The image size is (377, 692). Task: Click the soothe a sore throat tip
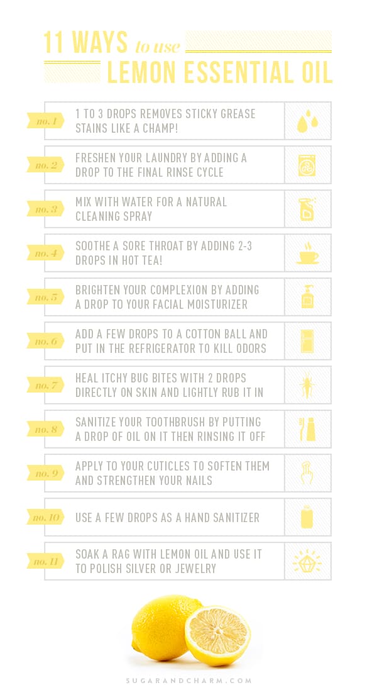(163, 253)
